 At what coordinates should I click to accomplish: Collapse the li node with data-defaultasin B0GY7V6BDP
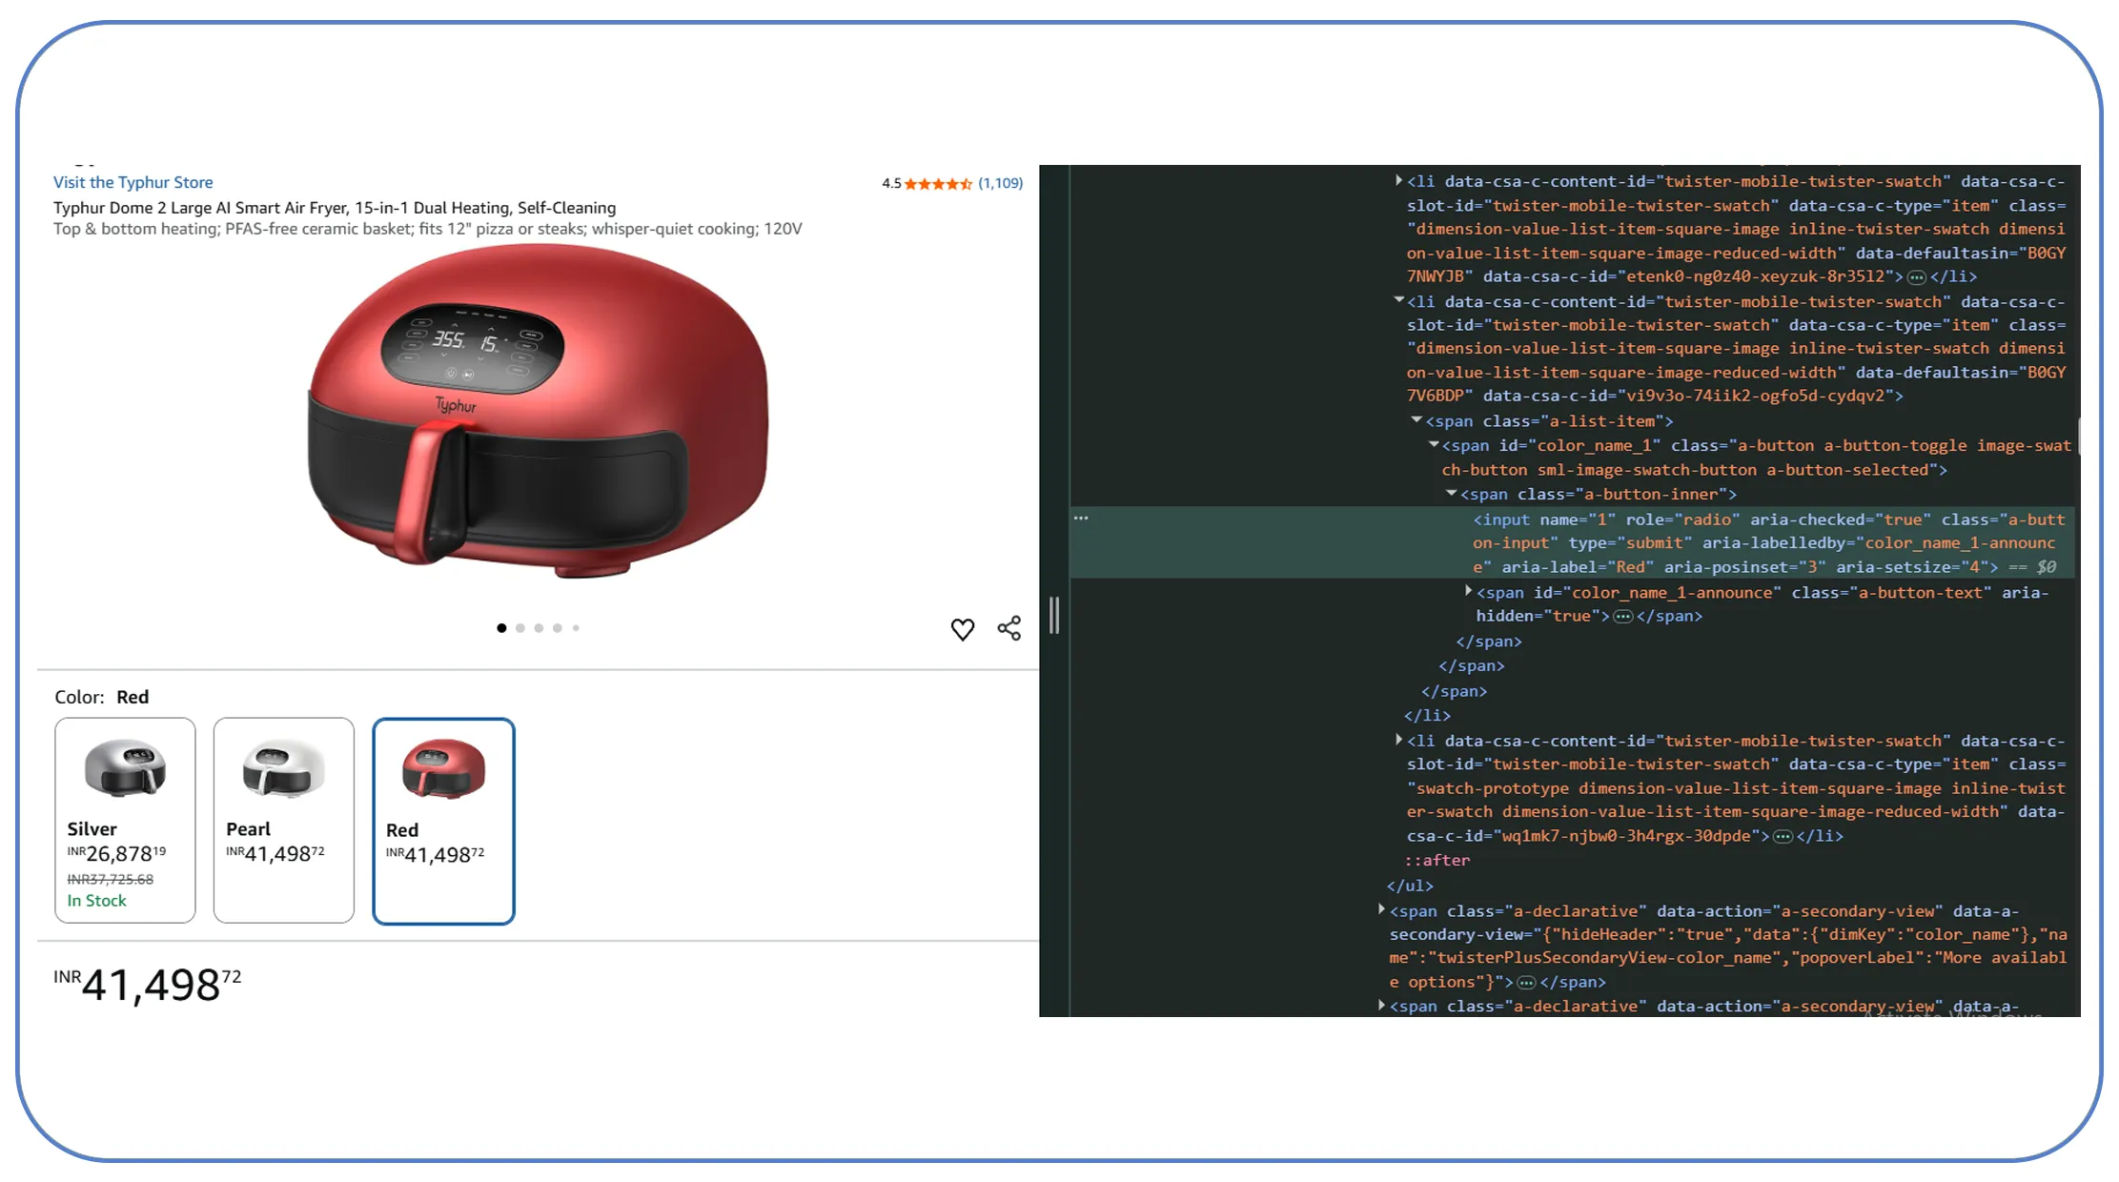tap(1398, 301)
